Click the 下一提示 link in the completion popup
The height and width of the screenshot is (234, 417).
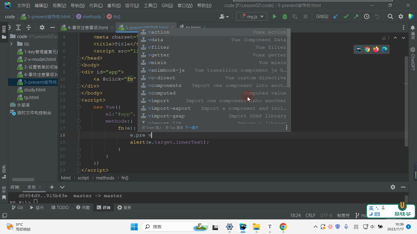(x=192, y=128)
